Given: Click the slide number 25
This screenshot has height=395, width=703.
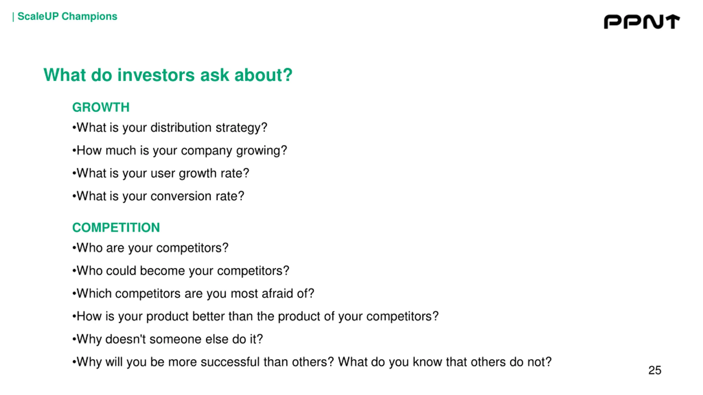Looking at the screenshot, I should (655, 370).
